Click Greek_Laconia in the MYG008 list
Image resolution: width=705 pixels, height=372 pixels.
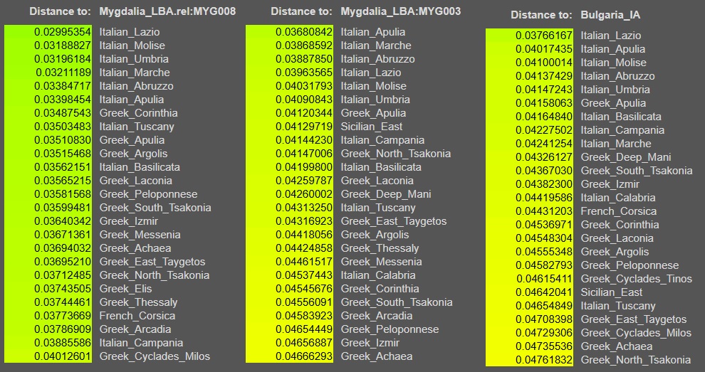135,181
